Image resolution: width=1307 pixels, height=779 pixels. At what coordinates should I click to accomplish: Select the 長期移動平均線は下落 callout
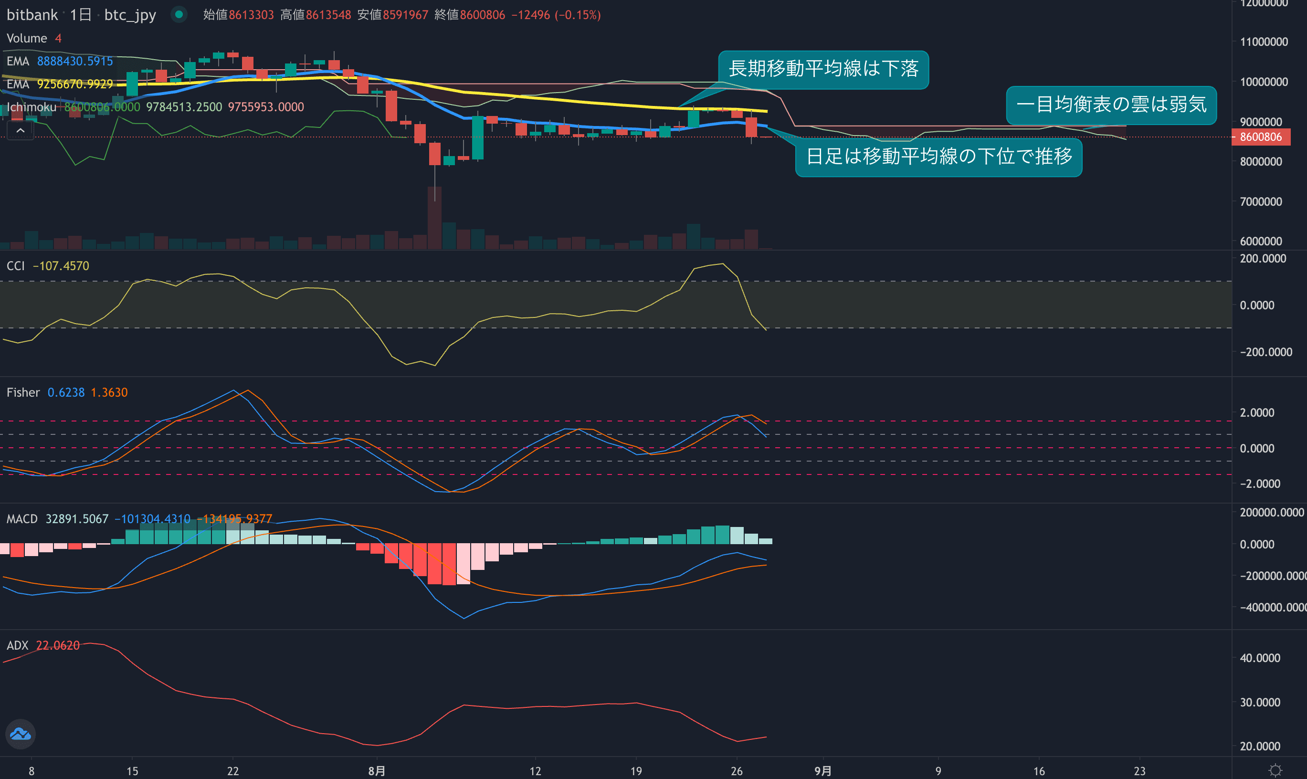point(823,69)
